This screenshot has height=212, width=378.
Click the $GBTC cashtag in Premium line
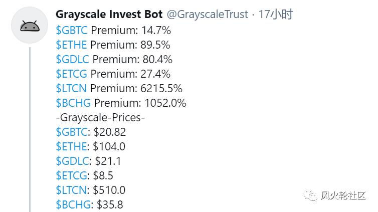coord(72,30)
